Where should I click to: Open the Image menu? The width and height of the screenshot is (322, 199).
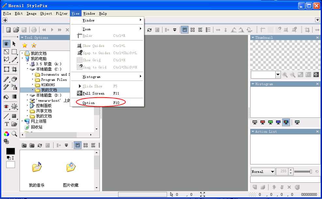31,14
